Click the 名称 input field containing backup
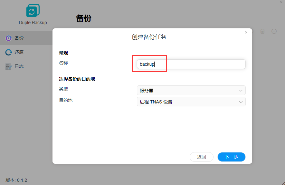The width and height of the screenshot is (285, 185). click(191, 64)
